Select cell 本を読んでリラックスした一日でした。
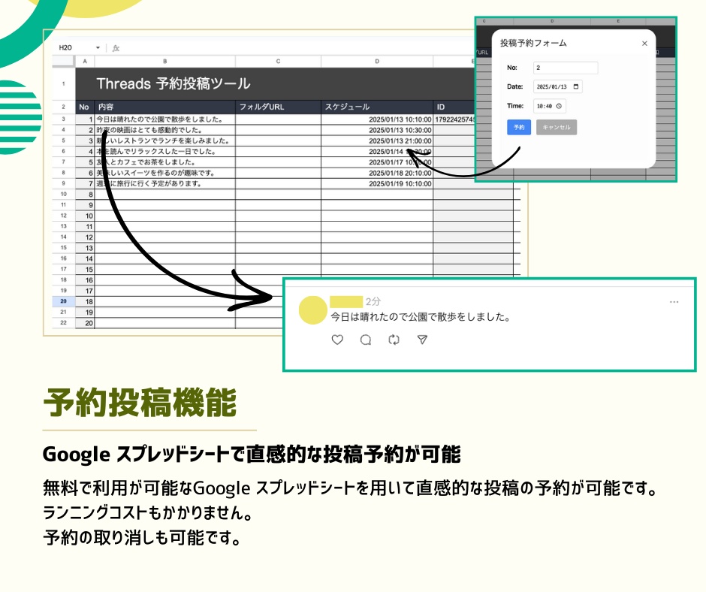Viewport: 706px width, 592px height. 164,151
